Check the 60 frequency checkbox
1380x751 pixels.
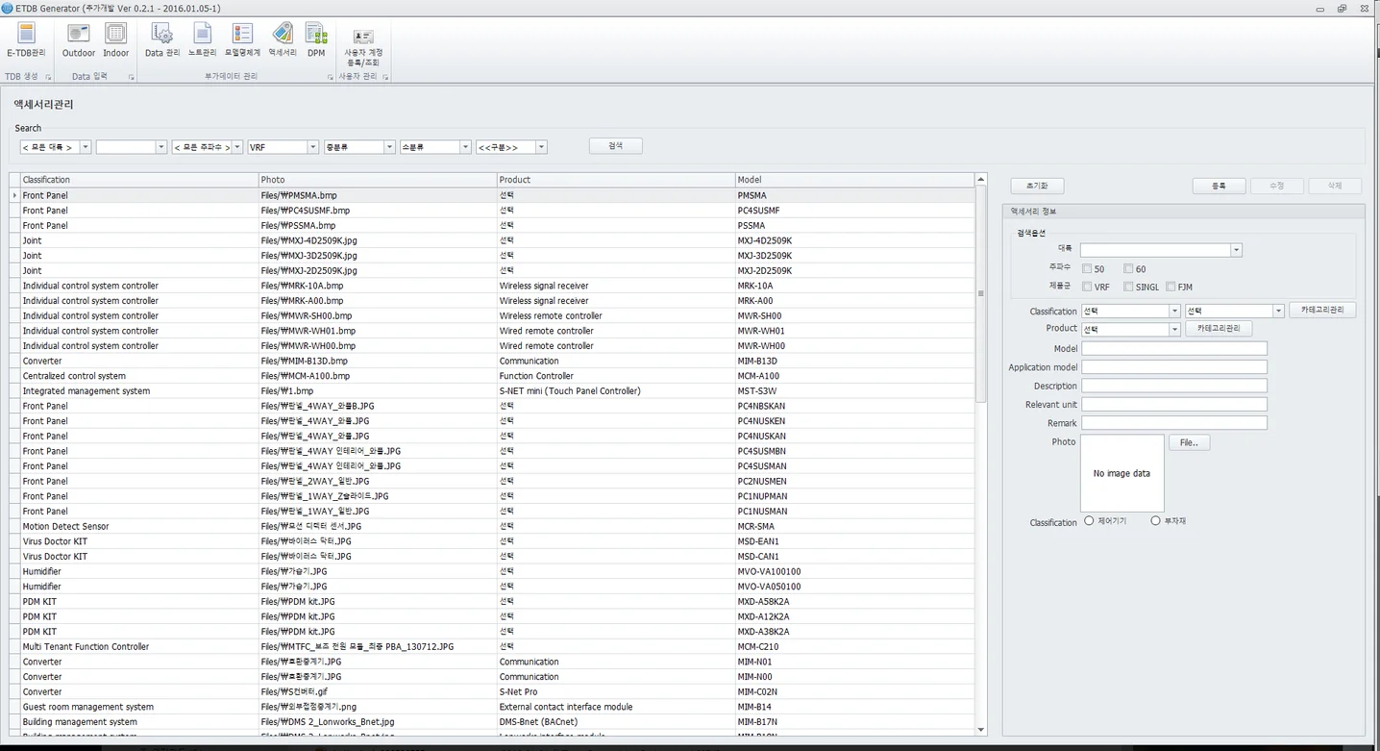tap(1128, 269)
